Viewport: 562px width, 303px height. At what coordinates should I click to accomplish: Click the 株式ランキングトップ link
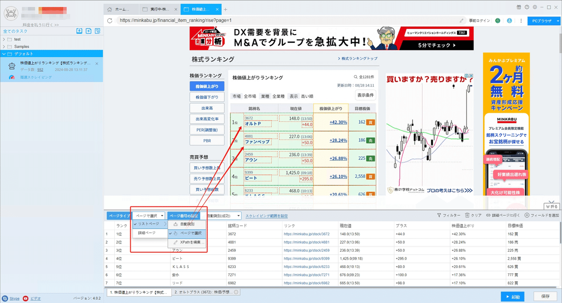pos(358,59)
